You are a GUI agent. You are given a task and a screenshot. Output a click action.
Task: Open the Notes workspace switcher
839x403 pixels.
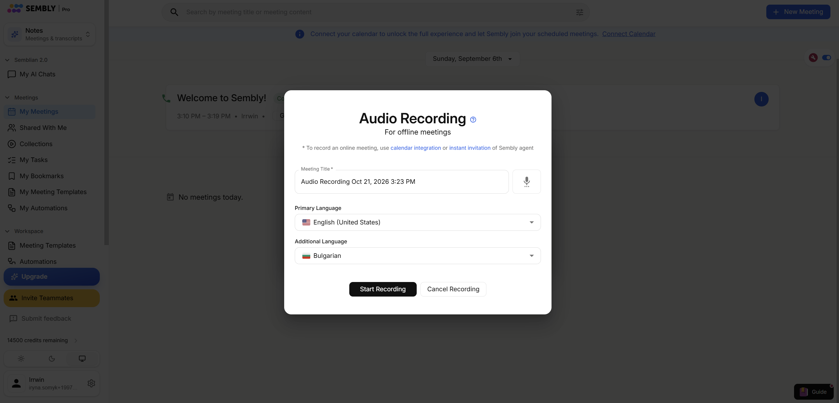(x=50, y=34)
